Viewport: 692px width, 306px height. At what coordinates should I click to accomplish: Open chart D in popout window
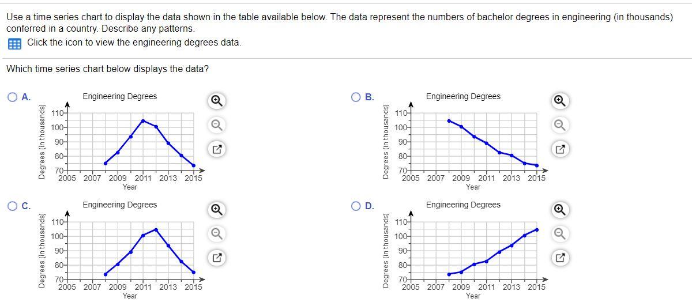559,259
